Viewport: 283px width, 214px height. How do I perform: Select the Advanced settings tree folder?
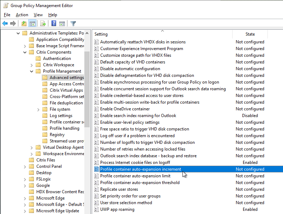tap(67, 78)
